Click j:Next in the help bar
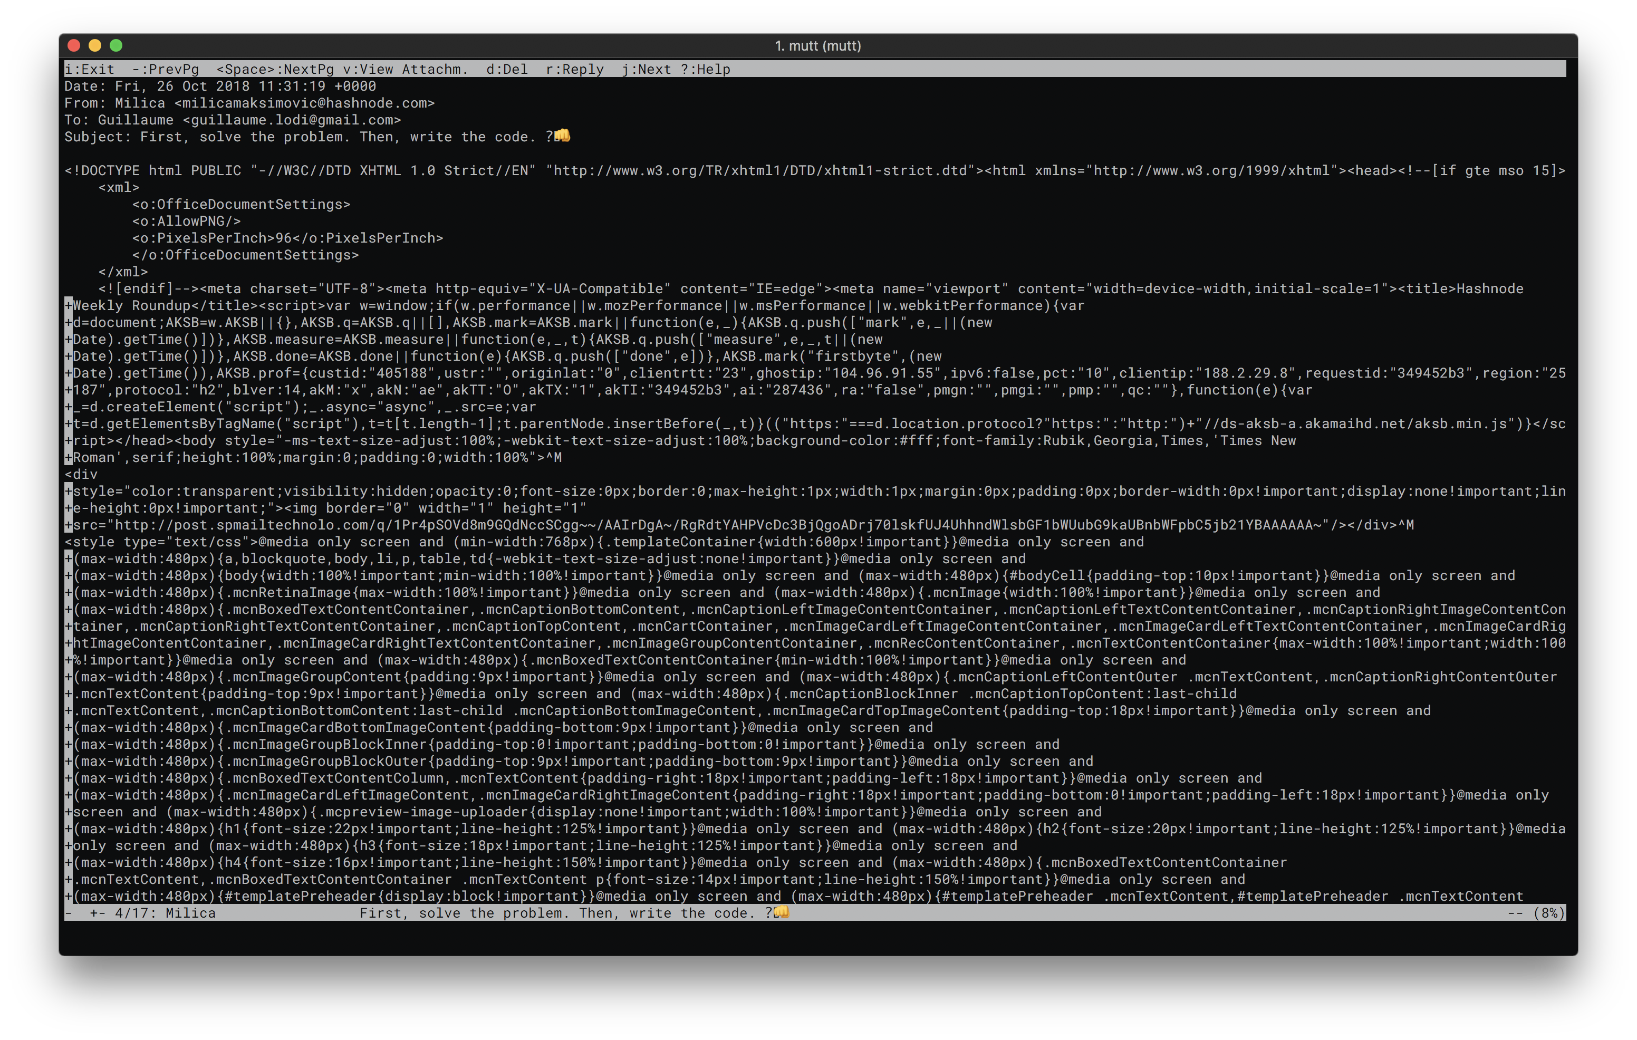Viewport: 1637px width, 1040px height. pos(646,69)
